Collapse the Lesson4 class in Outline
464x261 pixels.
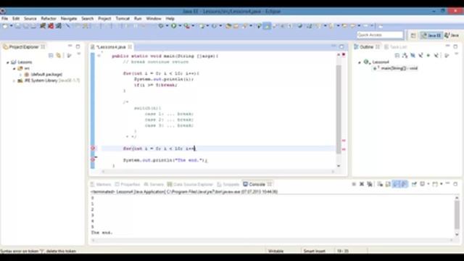click(x=360, y=62)
